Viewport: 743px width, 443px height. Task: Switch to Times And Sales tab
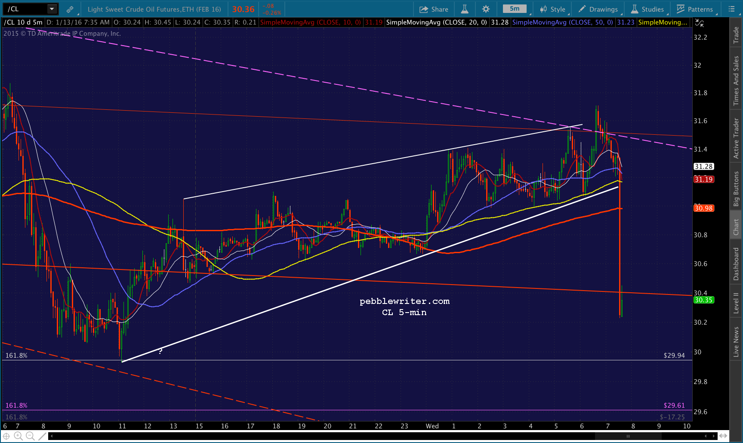(x=736, y=81)
